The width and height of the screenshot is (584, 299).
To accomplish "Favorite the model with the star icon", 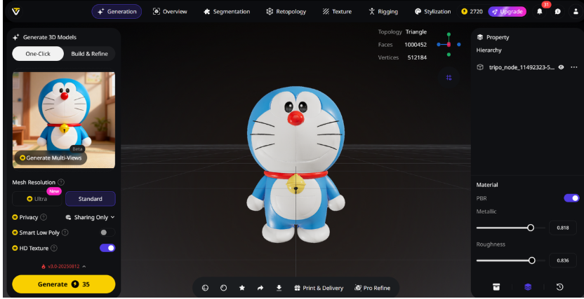I will click(x=242, y=288).
